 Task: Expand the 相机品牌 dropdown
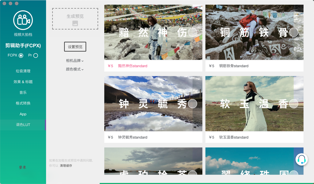click(75, 61)
